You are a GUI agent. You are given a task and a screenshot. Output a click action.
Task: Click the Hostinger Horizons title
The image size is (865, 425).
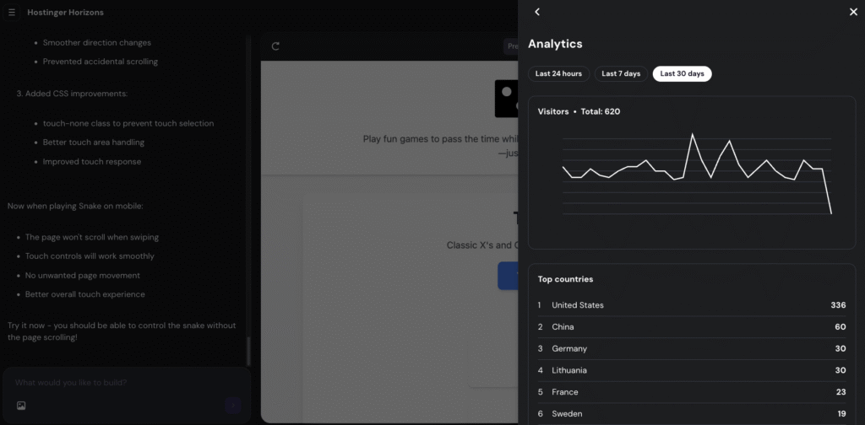pos(66,13)
